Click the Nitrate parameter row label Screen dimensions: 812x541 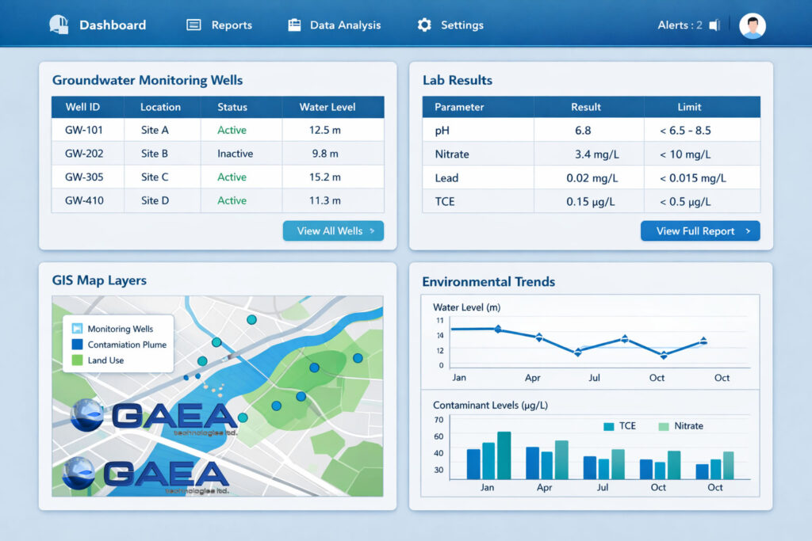[x=452, y=154]
